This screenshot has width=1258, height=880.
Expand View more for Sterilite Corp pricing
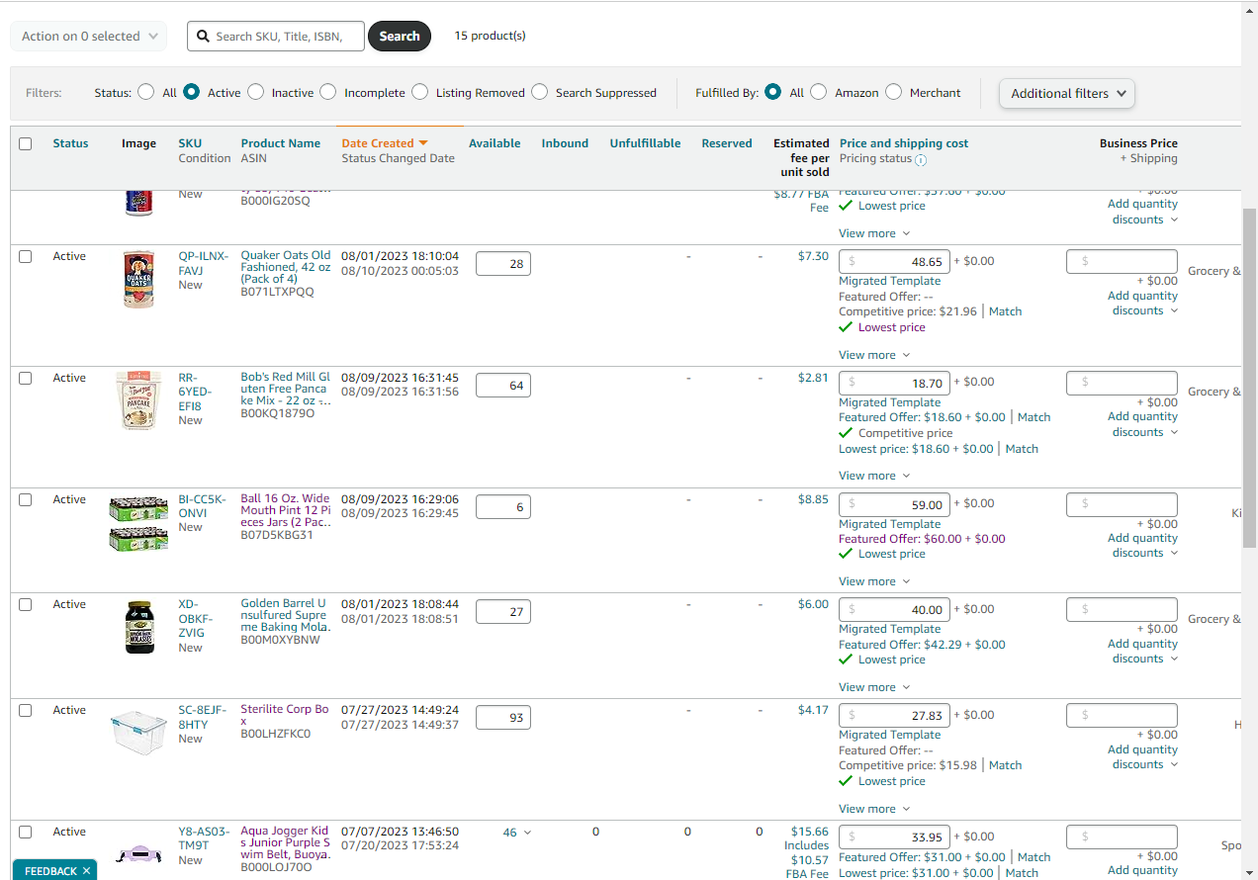click(x=874, y=809)
